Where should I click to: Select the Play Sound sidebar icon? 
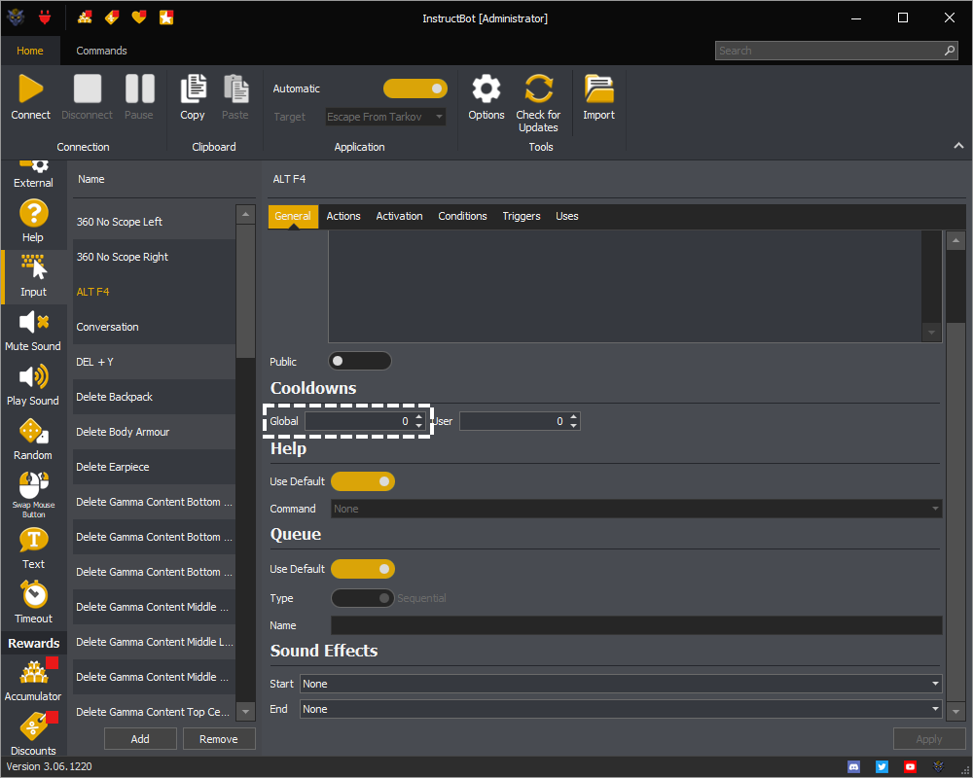[x=33, y=376]
